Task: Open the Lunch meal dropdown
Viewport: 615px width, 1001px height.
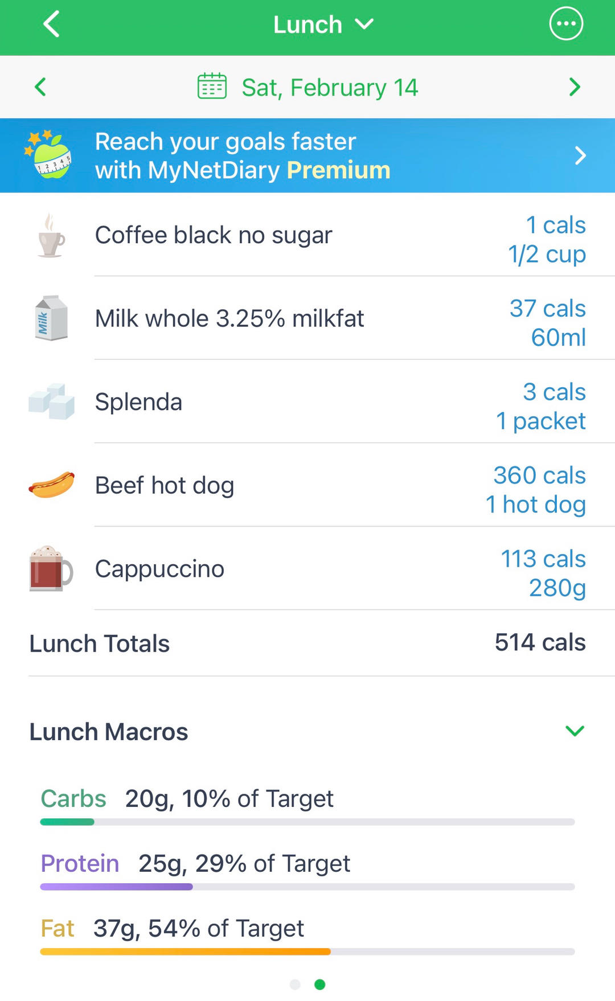Action: [323, 24]
